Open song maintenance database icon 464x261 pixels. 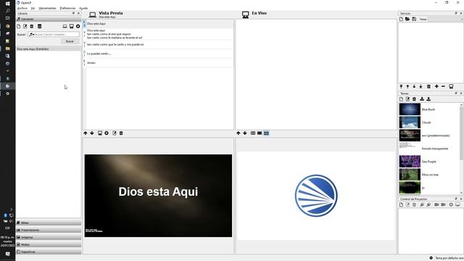point(39,26)
